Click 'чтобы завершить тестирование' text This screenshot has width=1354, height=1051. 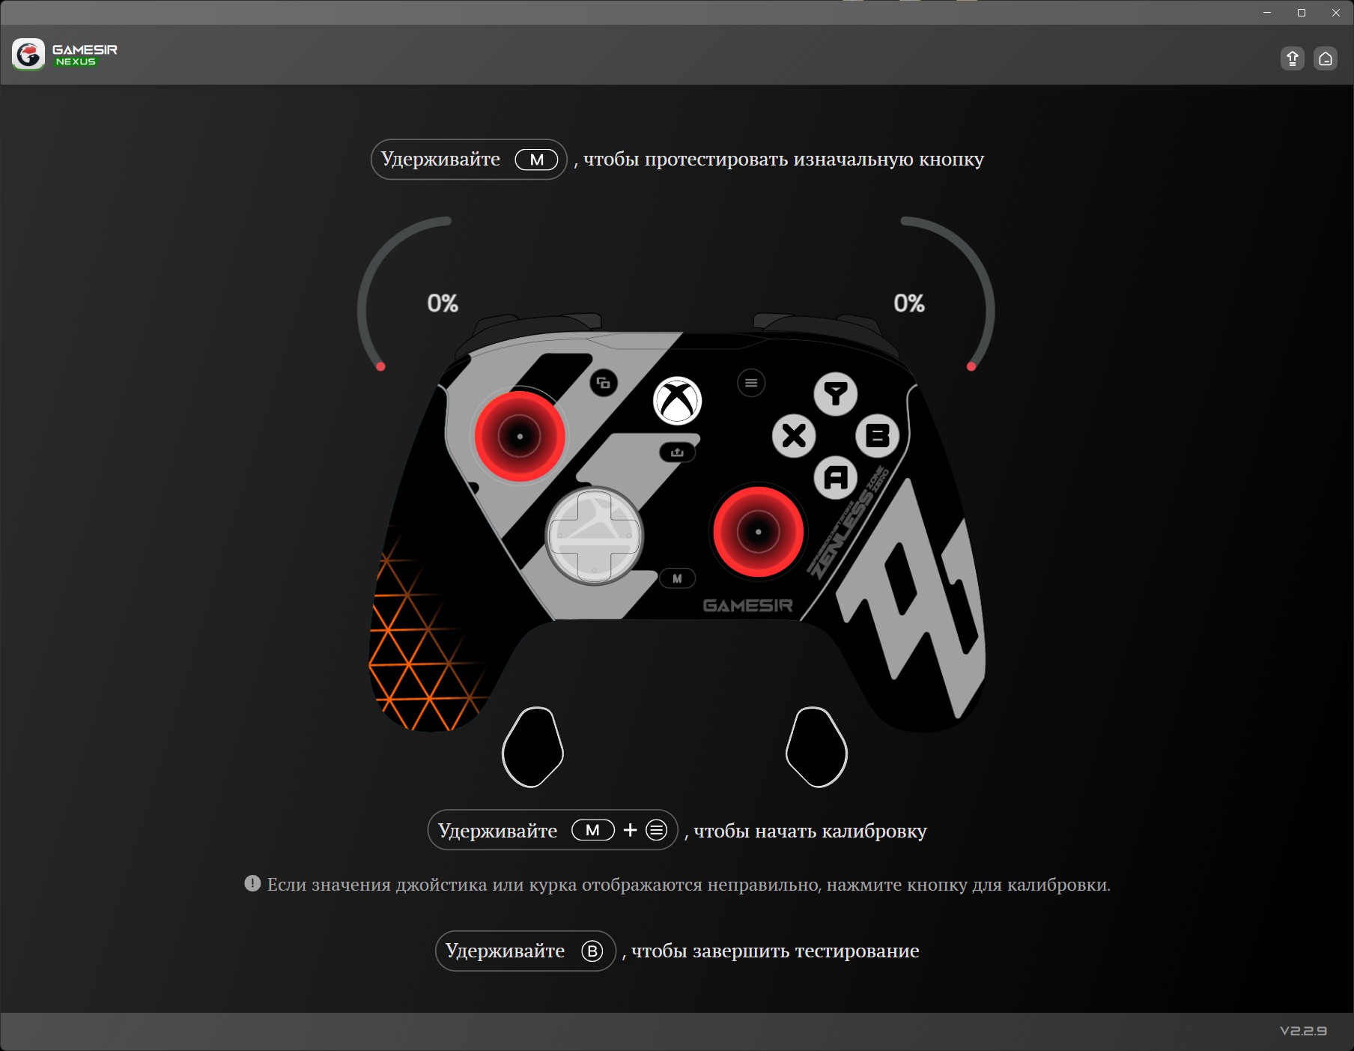point(775,951)
